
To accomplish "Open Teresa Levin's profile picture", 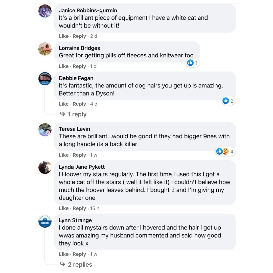I will click(x=45, y=130).
